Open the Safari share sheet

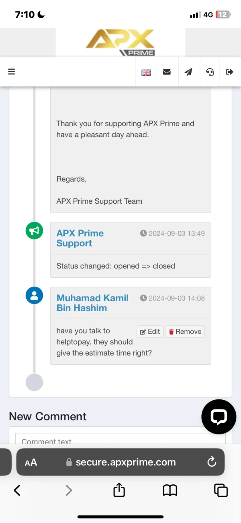click(119, 490)
